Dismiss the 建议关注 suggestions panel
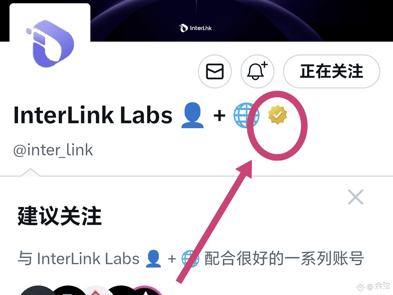393x295 pixels. point(356,197)
